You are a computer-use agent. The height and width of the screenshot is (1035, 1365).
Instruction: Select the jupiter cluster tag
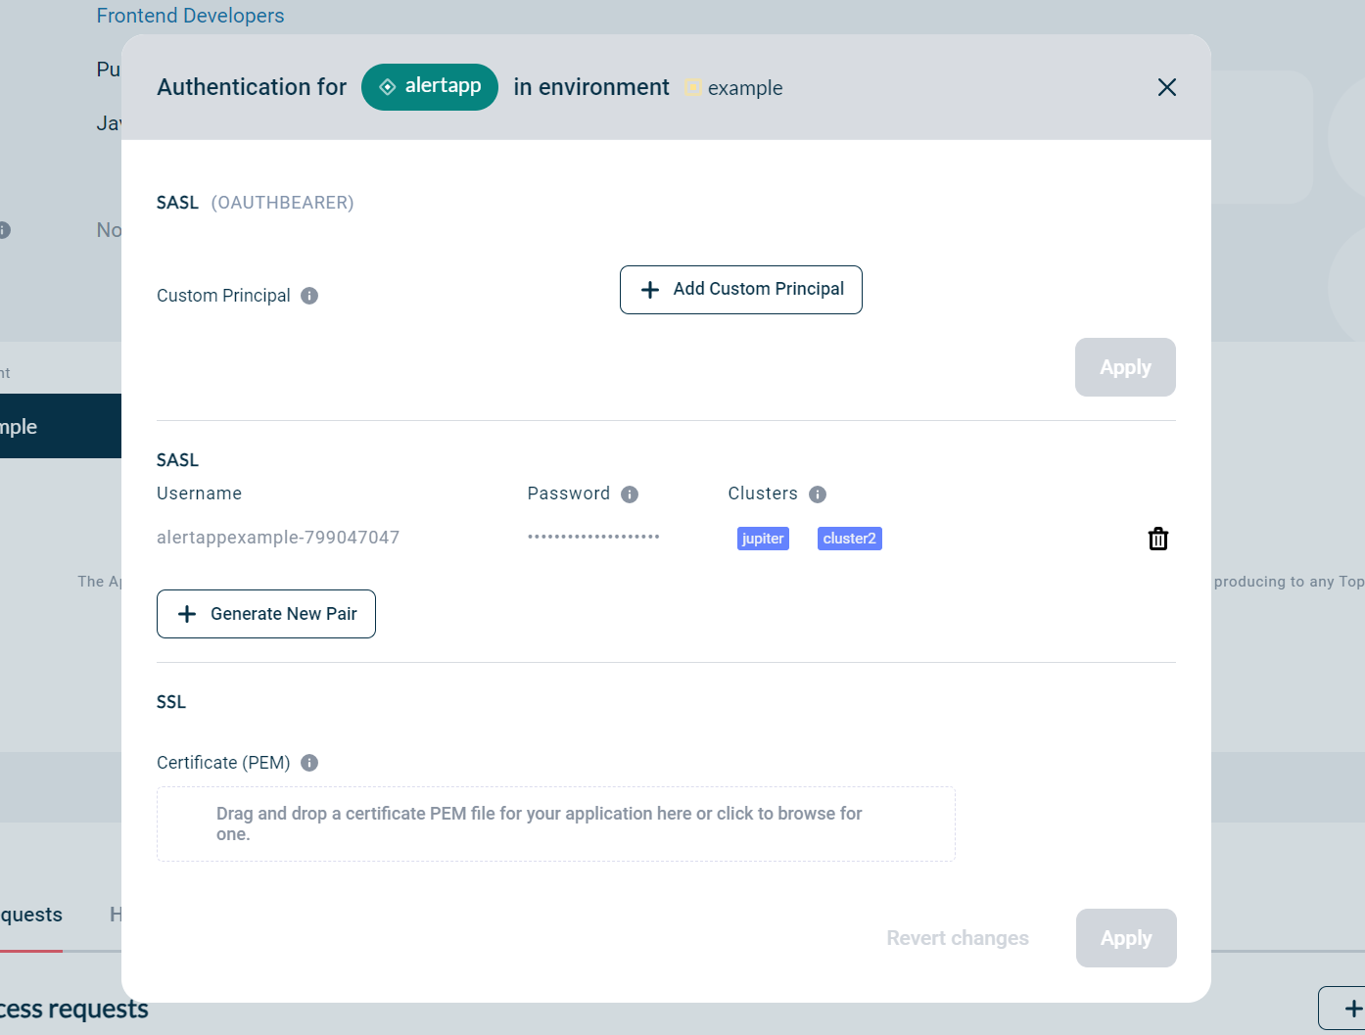(x=763, y=538)
